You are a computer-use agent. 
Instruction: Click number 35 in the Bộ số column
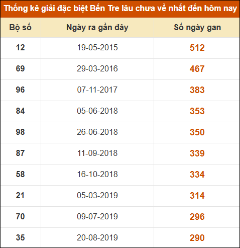(20, 238)
